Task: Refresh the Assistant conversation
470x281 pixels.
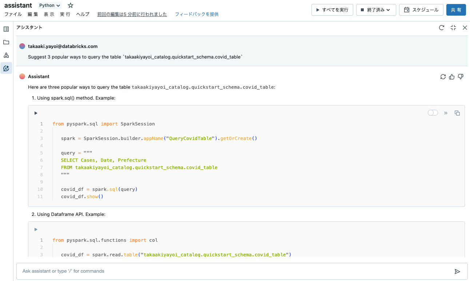Action: click(441, 27)
